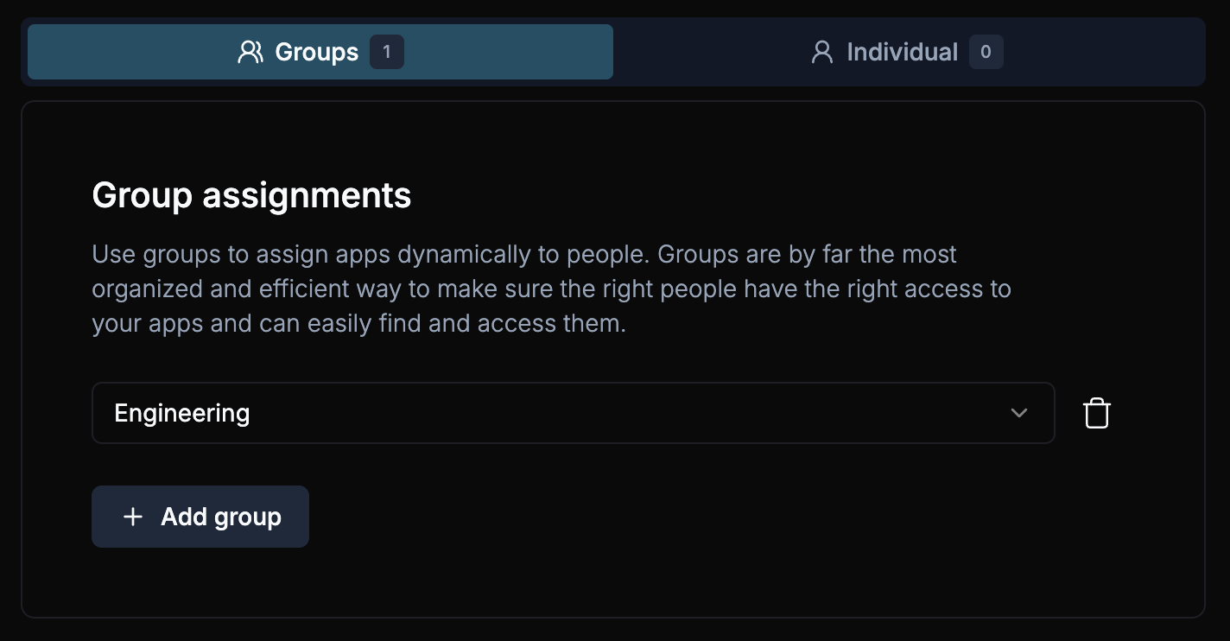The width and height of the screenshot is (1230, 641).
Task: Click the Groups people icon
Action: 250,52
